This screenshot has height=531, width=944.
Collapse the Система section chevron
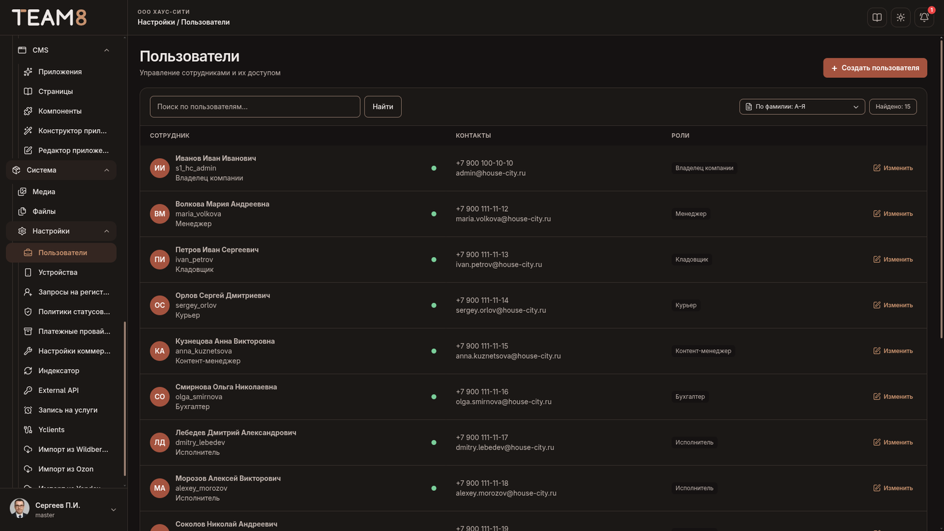pyautogui.click(x=107, y=170)
